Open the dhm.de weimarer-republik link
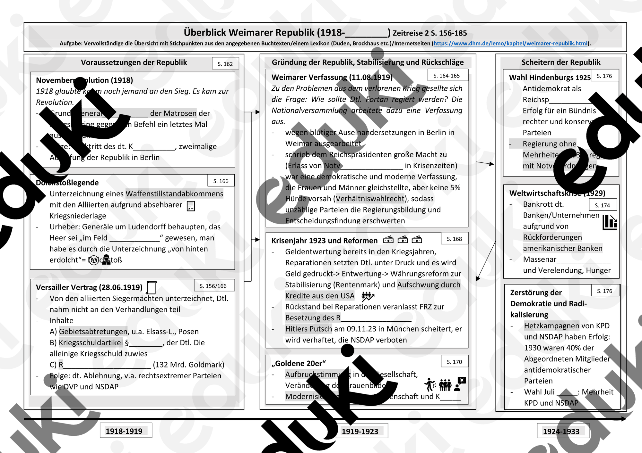Viewport: 642px width, 453px height. tap(510, 43)
